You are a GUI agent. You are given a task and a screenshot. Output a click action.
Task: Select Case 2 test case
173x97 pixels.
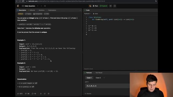tap(98, 78)
